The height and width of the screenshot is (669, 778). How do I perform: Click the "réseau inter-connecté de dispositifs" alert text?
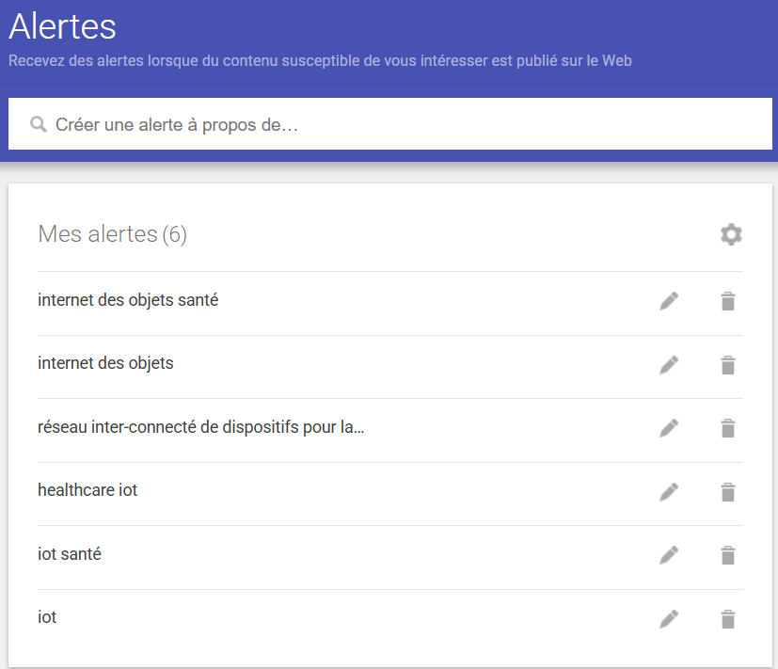pos(200,427)
